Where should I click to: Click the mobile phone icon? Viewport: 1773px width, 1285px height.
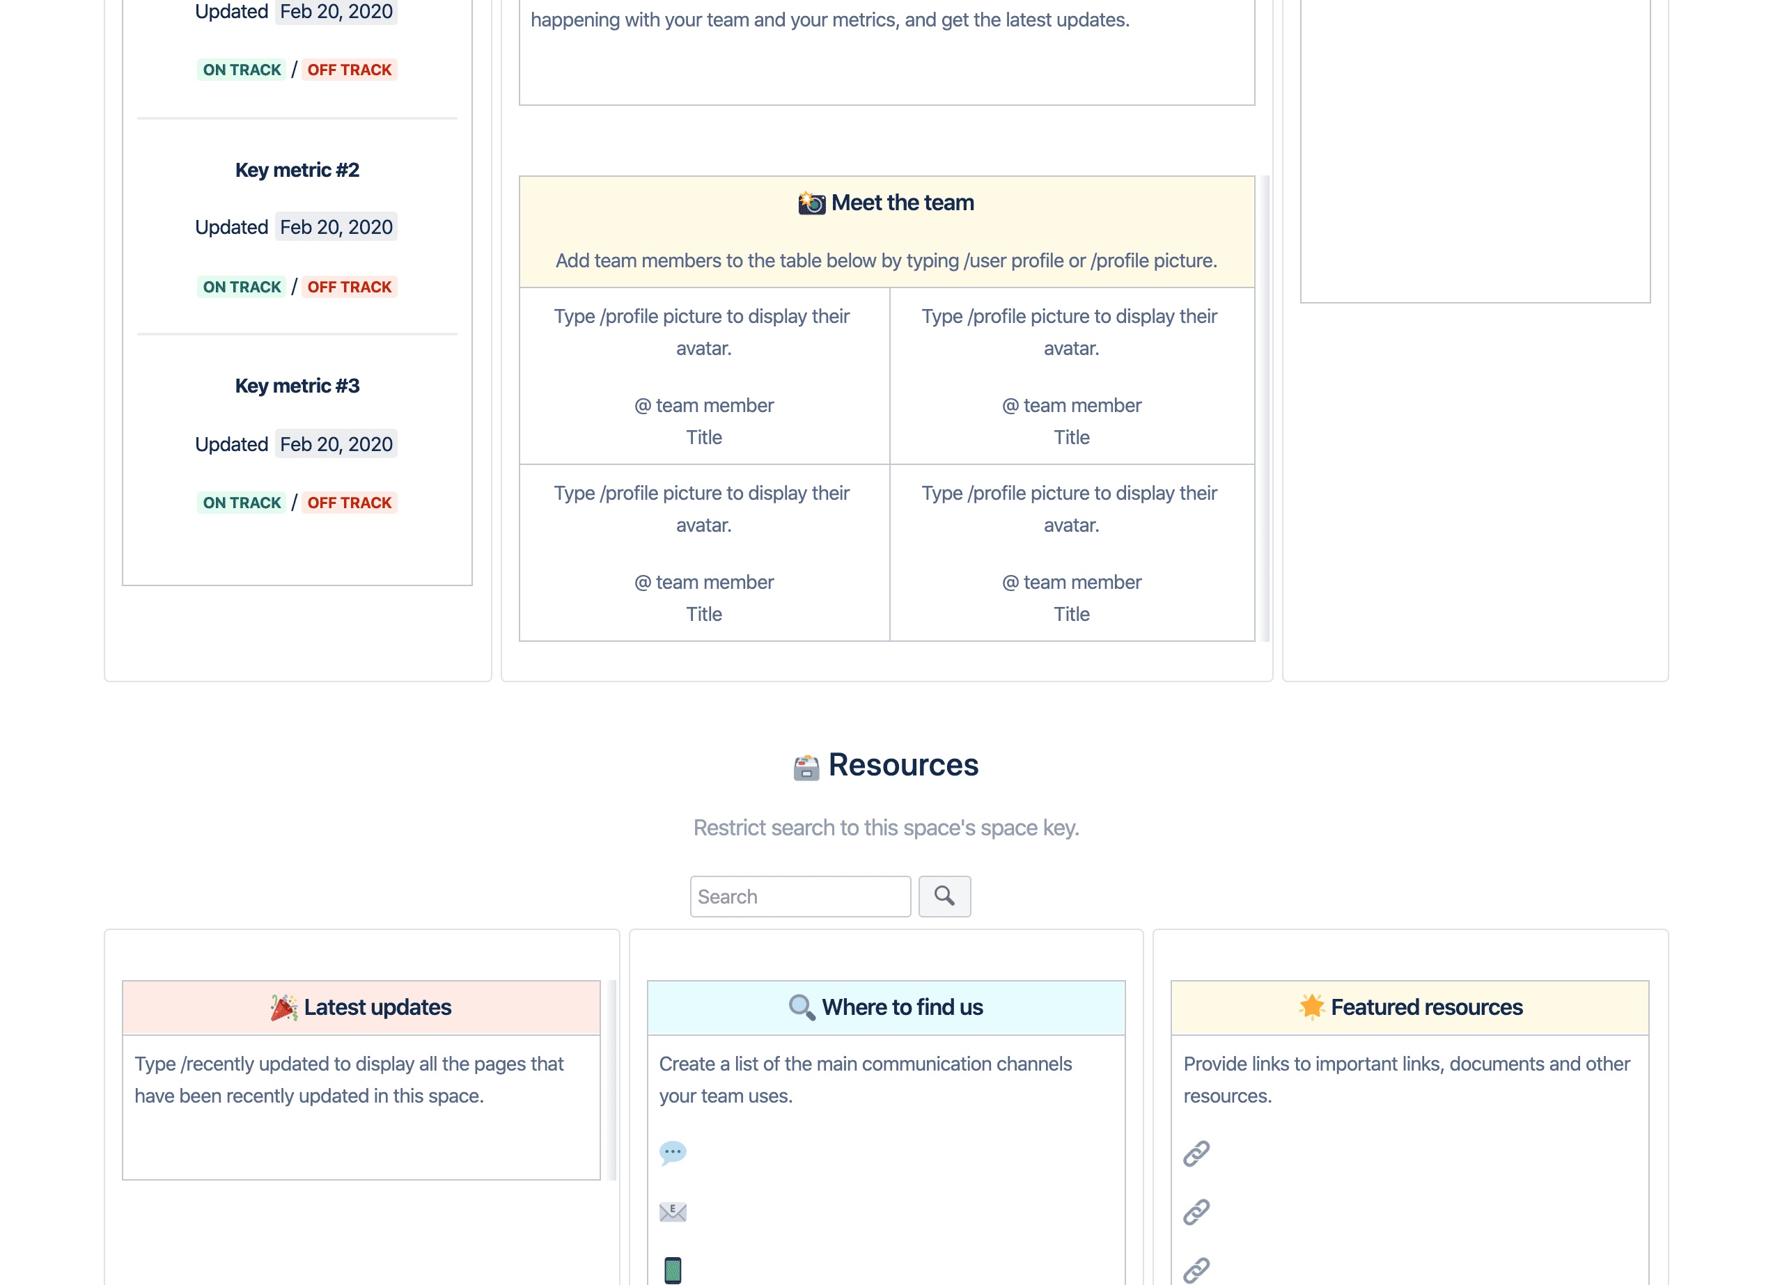pos(672,1270)
